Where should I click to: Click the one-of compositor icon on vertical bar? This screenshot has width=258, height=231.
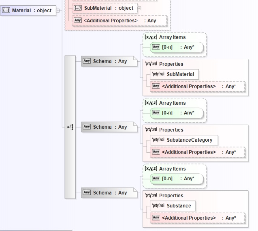tap(70, 127)
